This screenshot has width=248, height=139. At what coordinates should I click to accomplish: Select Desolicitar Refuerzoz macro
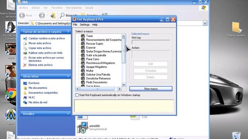(x=98, y=78)
